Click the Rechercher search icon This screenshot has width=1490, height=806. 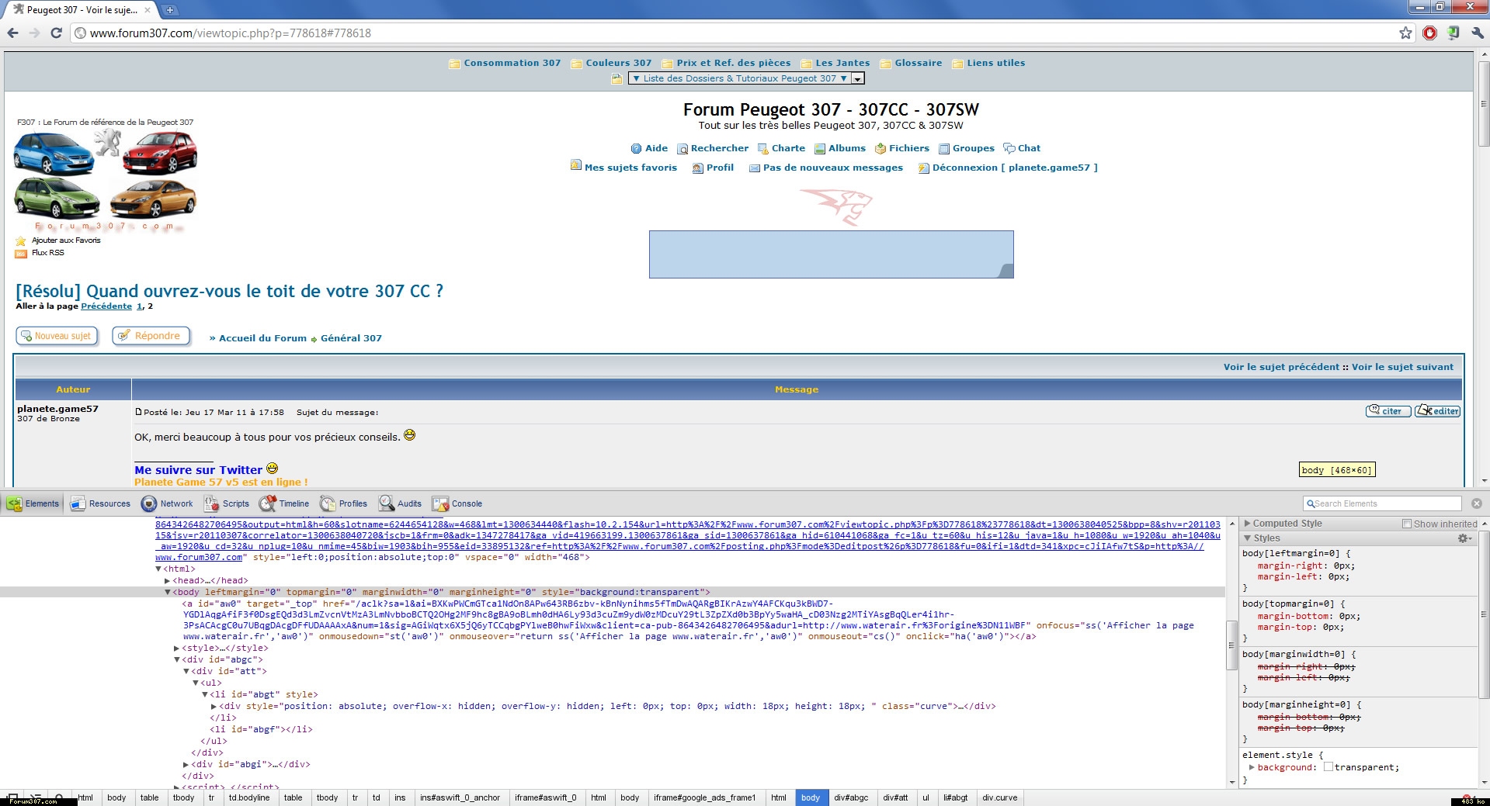(682, 148)
